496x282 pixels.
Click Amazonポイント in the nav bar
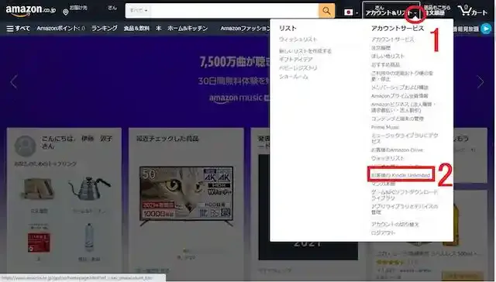[x=60, y=29]
